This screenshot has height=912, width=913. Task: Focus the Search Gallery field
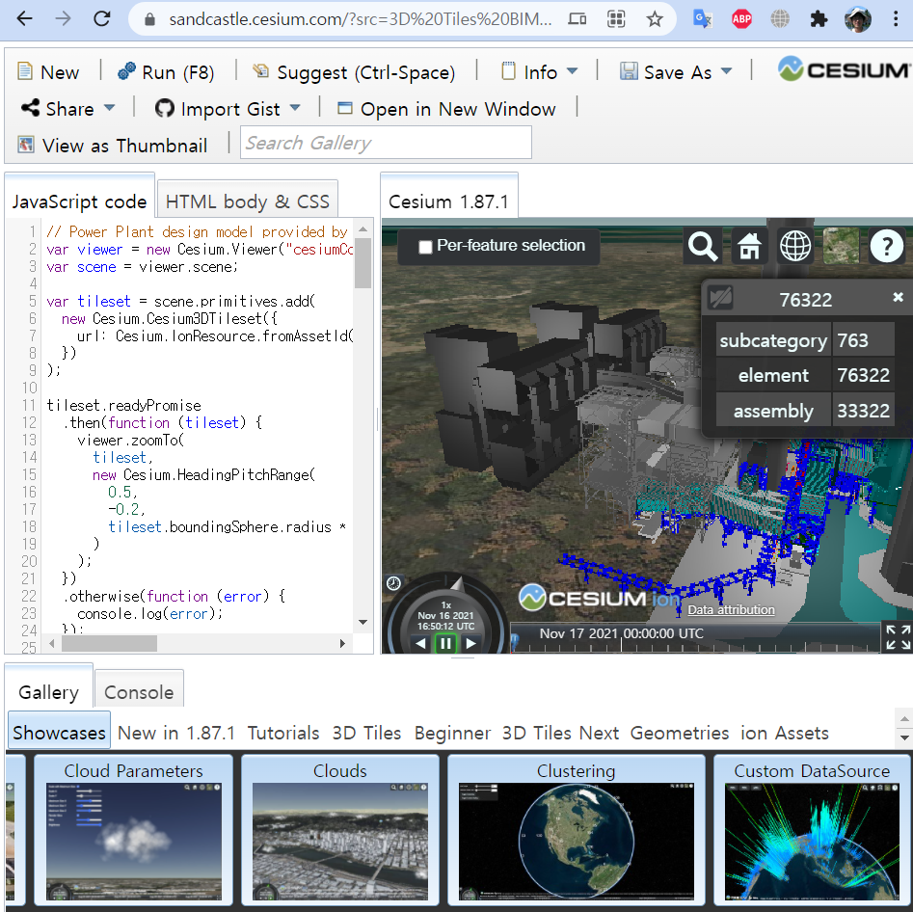point(386,143)
